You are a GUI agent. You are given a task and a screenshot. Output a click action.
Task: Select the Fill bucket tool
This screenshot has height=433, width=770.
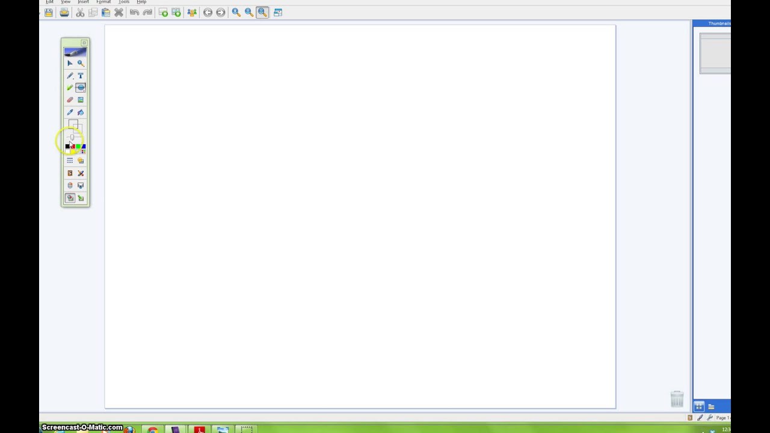pyautogui.click(x=81, y=112)
